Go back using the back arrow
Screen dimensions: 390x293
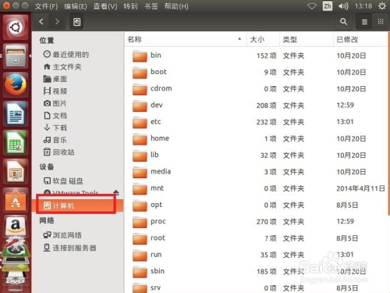(41, 22)
